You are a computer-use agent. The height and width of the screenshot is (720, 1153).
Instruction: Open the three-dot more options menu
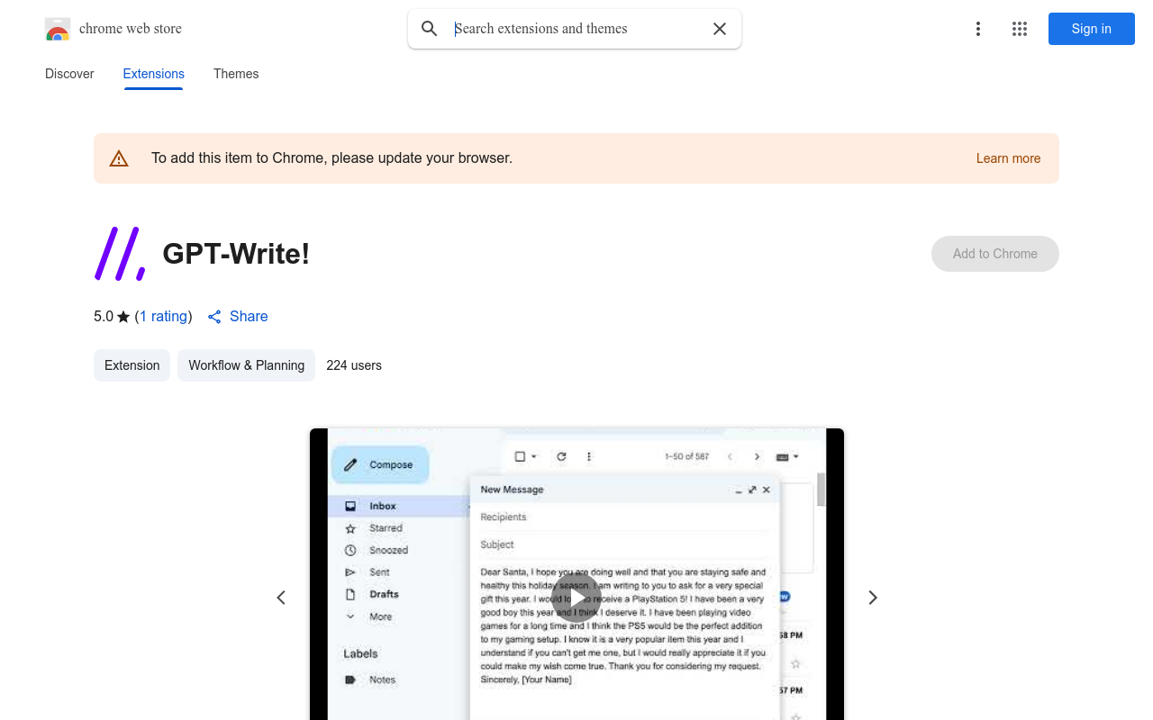978,29
